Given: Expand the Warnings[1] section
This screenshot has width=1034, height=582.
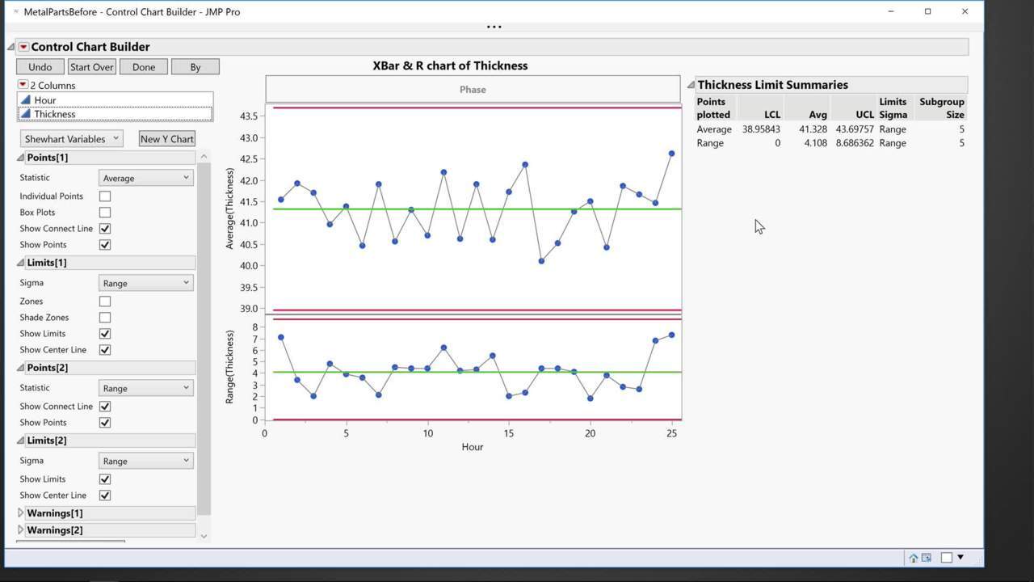Looking at the screenshot, I should (x=21, y=513).
